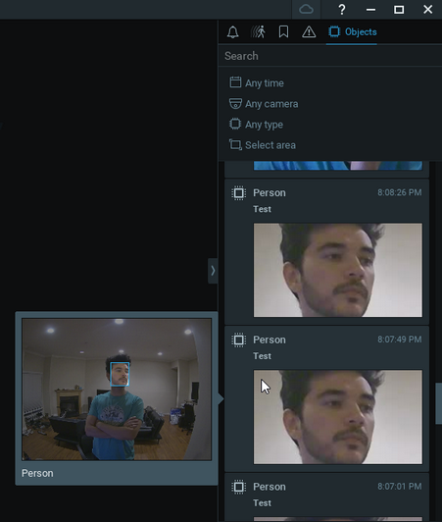Click object icon of 8:08:26 PM event
The image size is (442, 522).
tap(238, 192)
